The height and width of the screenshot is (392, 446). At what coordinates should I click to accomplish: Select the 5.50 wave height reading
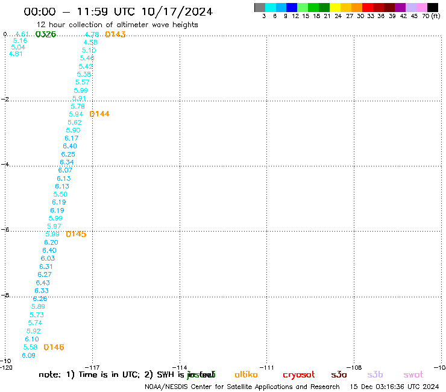pos(60,194)
